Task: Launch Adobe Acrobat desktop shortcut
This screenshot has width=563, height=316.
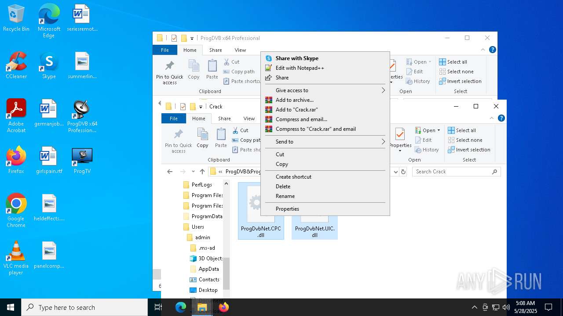Action: pyautogui.click(x=16, y=116)
